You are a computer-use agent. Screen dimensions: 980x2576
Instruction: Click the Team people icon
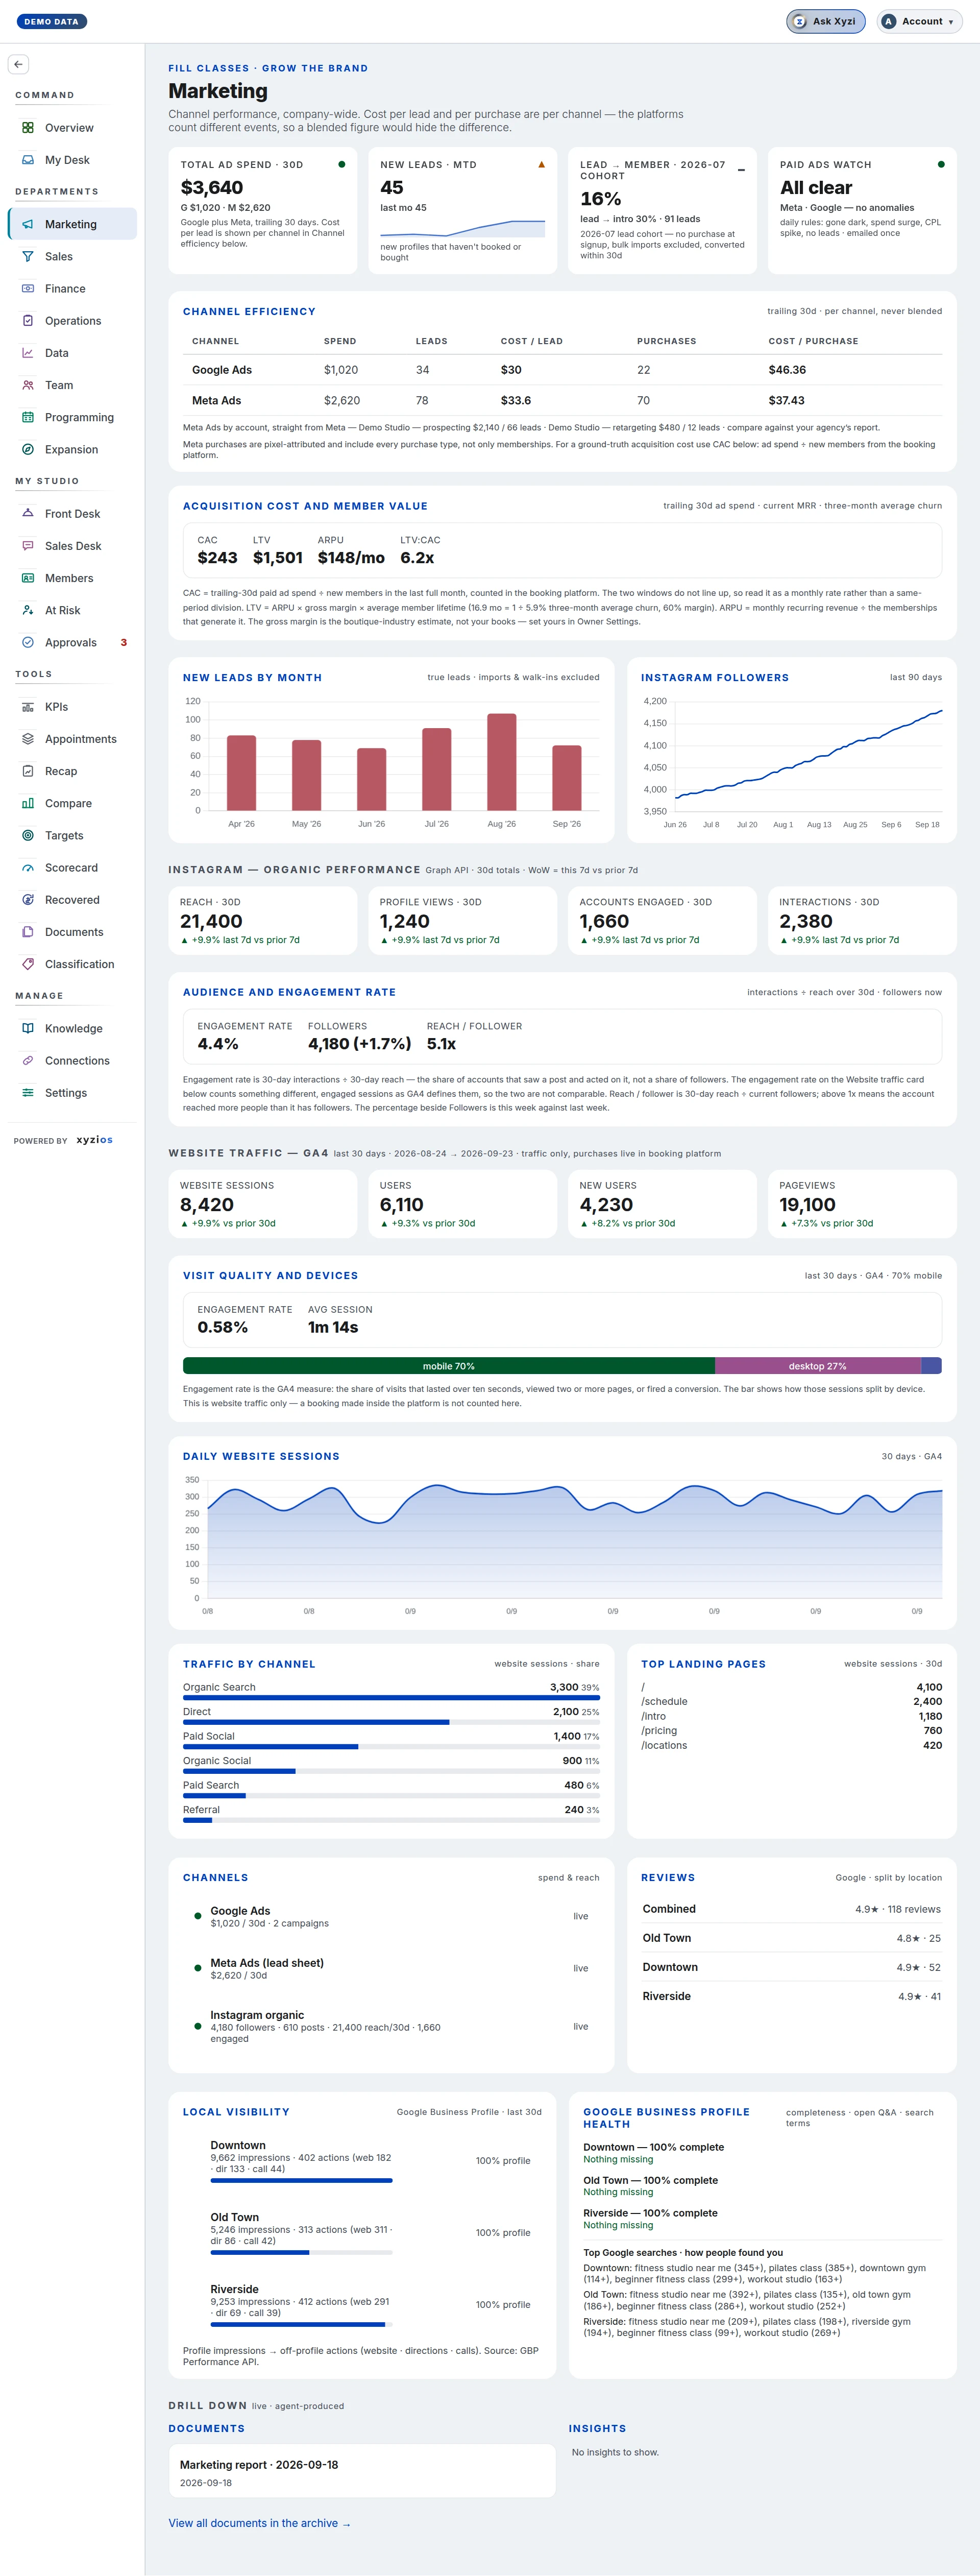click(x=28, y=385)
